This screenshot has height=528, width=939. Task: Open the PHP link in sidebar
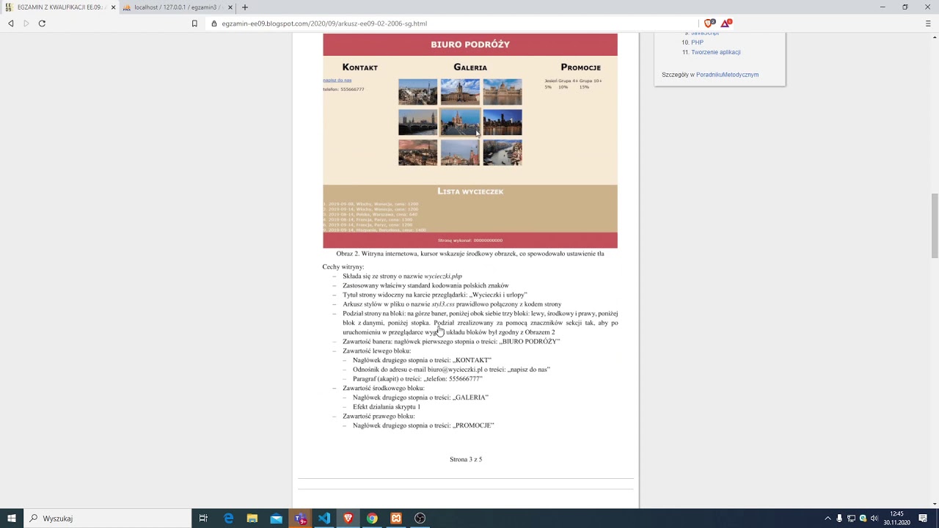697,43
